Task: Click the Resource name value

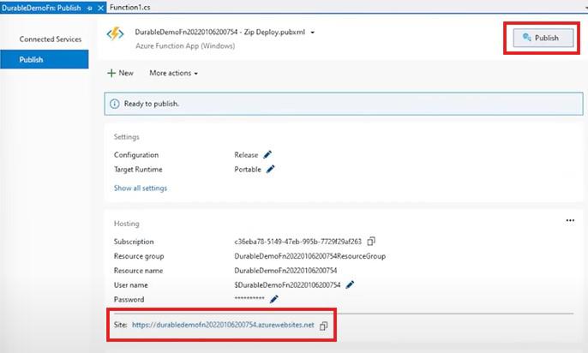Action: (x=285, y=271)
